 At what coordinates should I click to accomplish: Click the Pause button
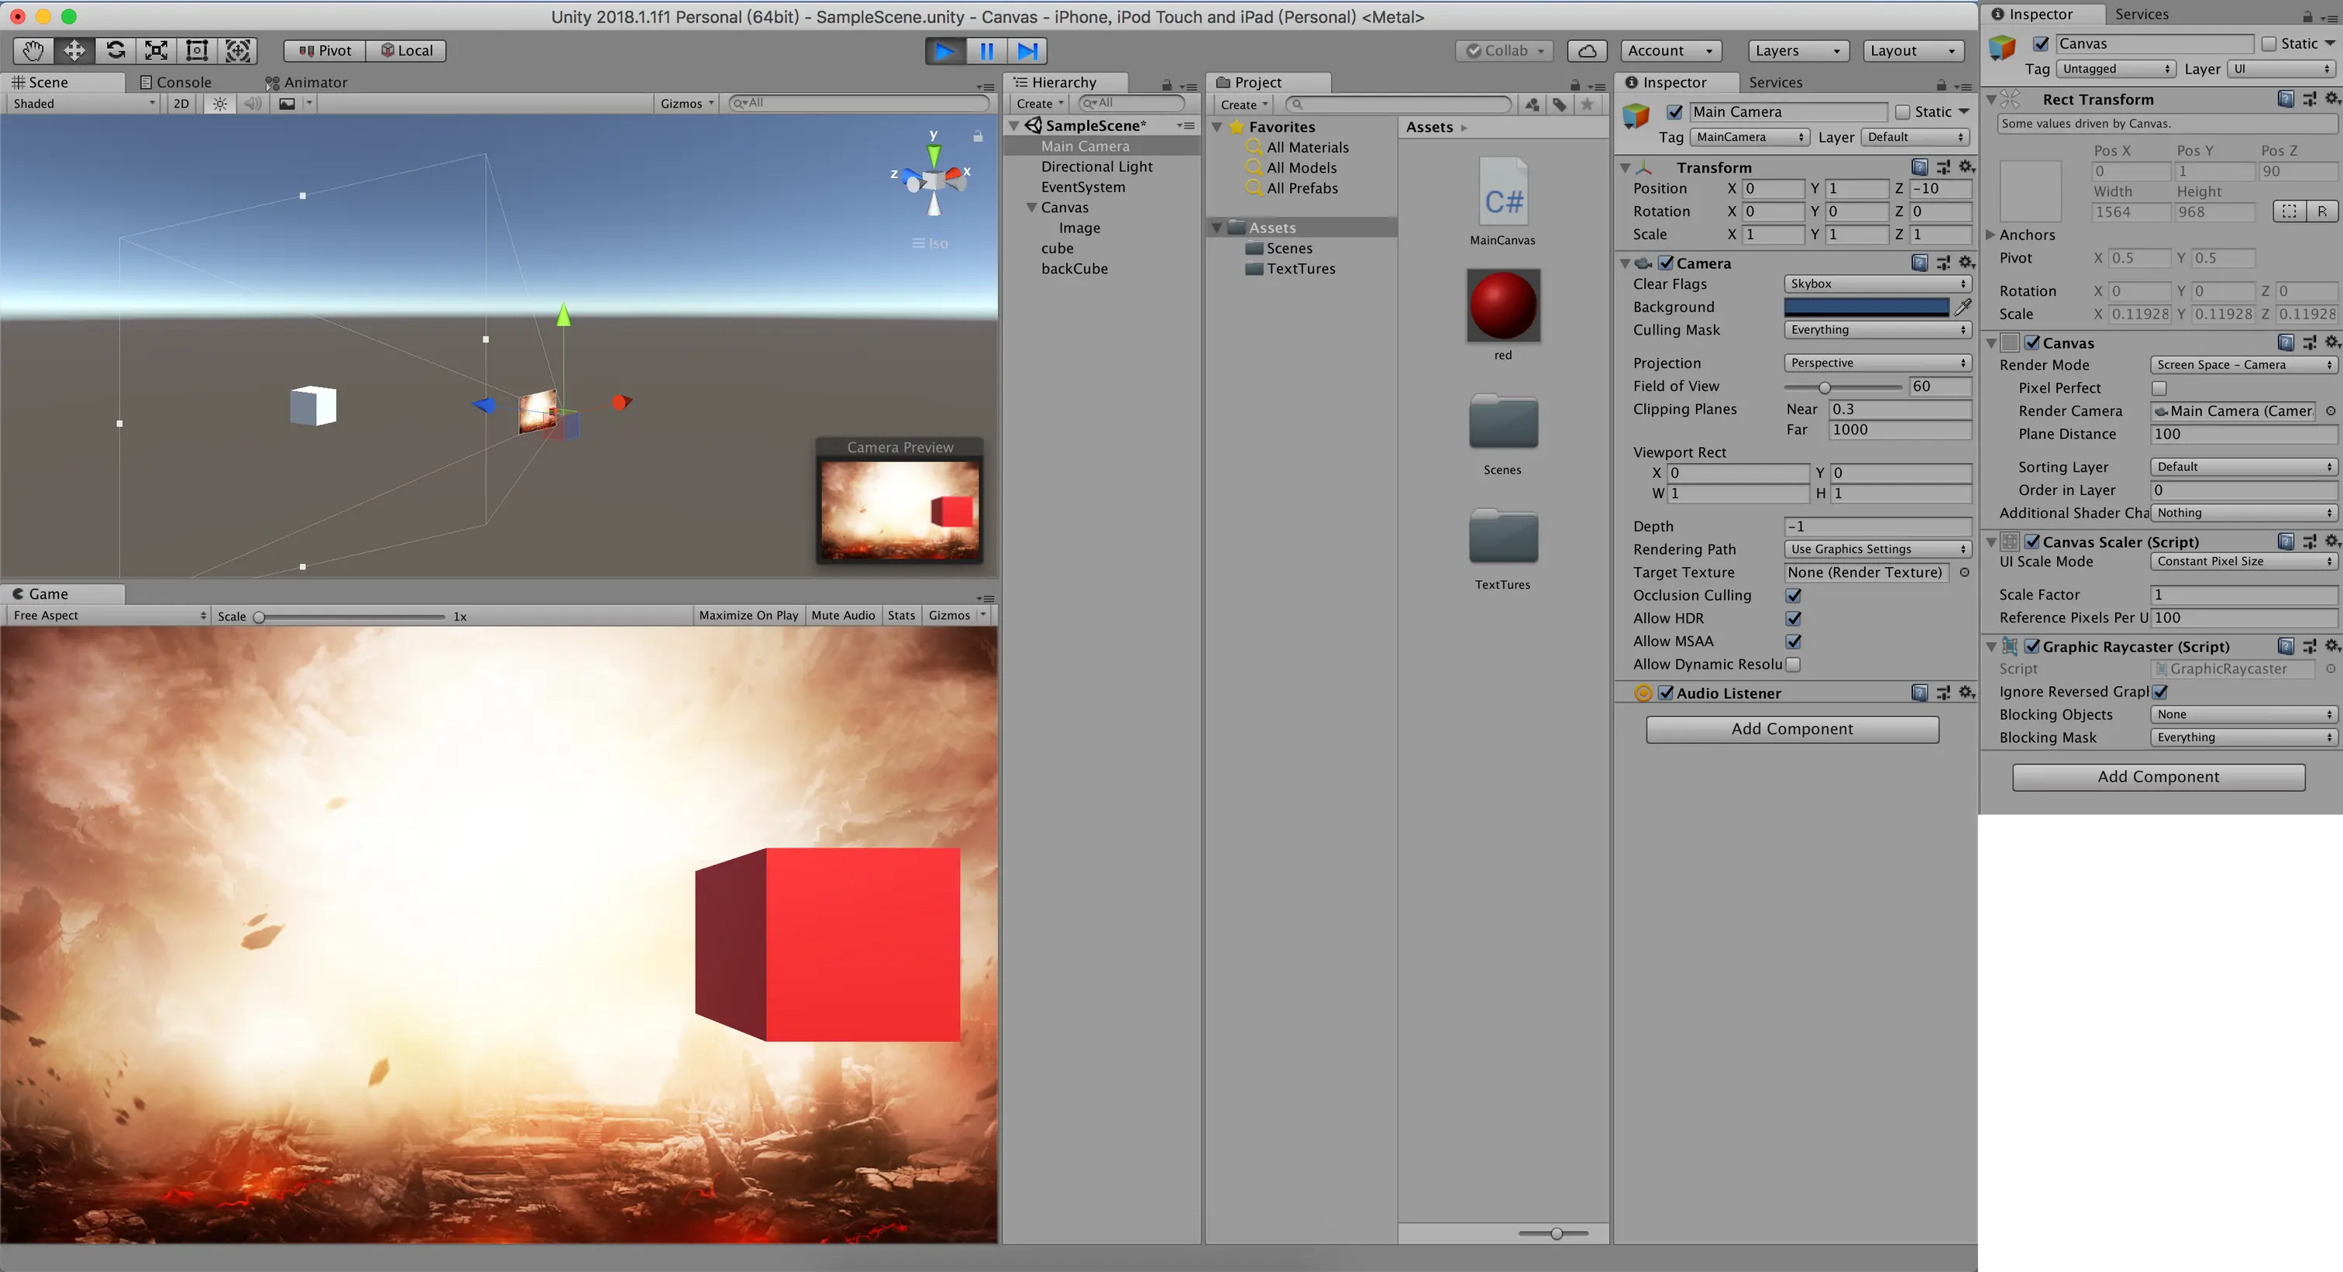click(987, 51)
